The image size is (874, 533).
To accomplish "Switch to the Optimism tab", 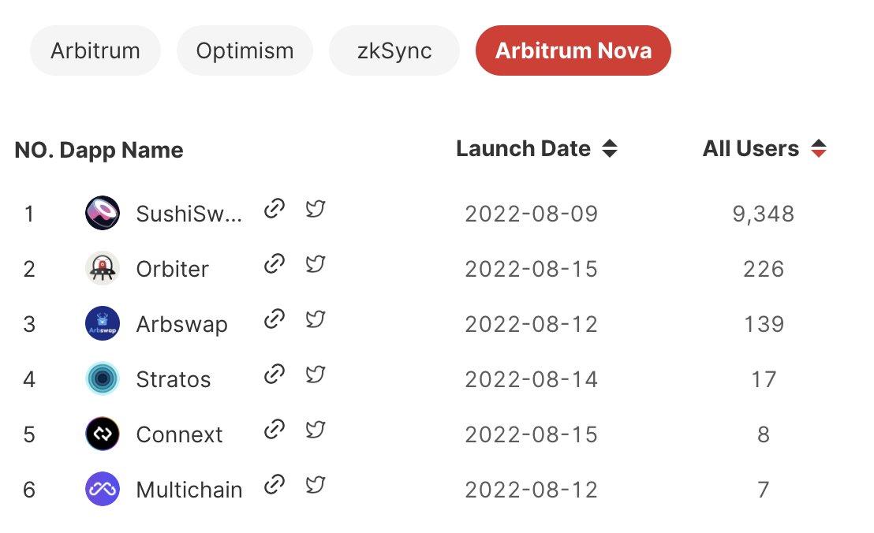I will [x=245, y=51].
